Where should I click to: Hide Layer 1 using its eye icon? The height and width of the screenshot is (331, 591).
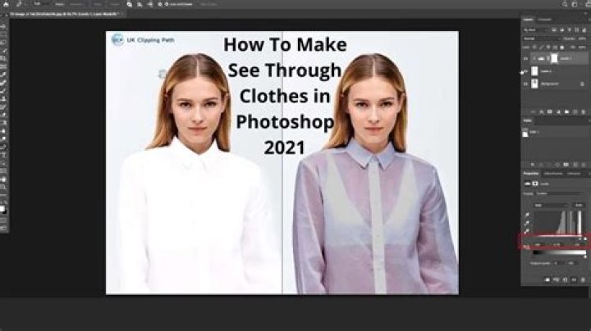tap(526, 71)
